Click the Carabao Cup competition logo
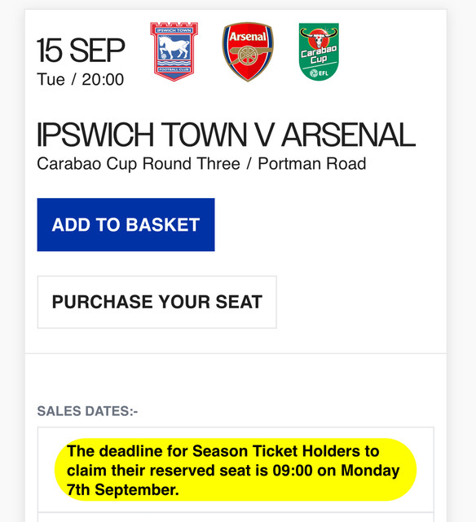The image size is (476, 522). [319, 51]
